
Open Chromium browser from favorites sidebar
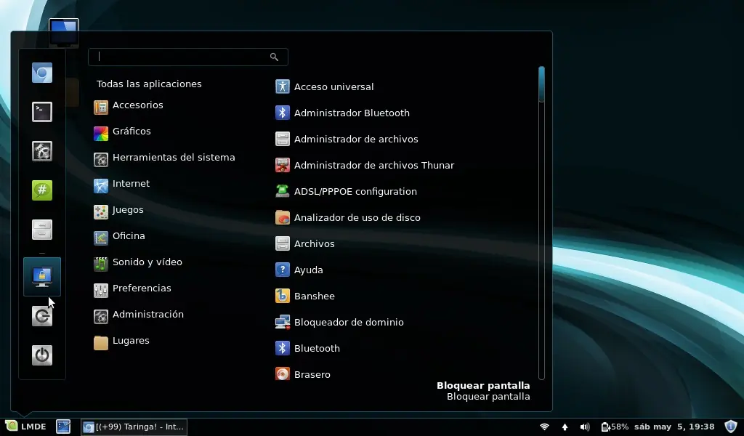(x=42, y=73)
